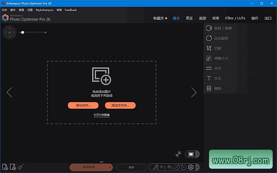The height and width of the screenshot is (173, 277).
Task: Click the cleanup broom icon at bottom left
Action: pos(20,167)
